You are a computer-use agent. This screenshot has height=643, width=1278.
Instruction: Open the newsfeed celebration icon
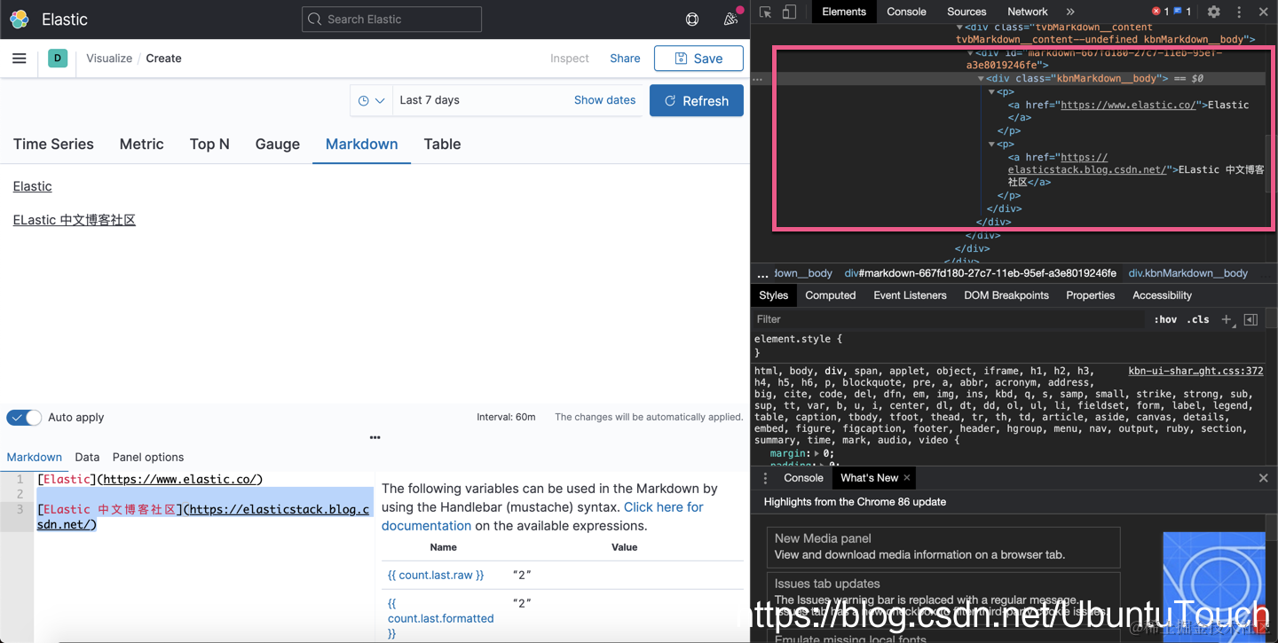click(x=730, y=19)
